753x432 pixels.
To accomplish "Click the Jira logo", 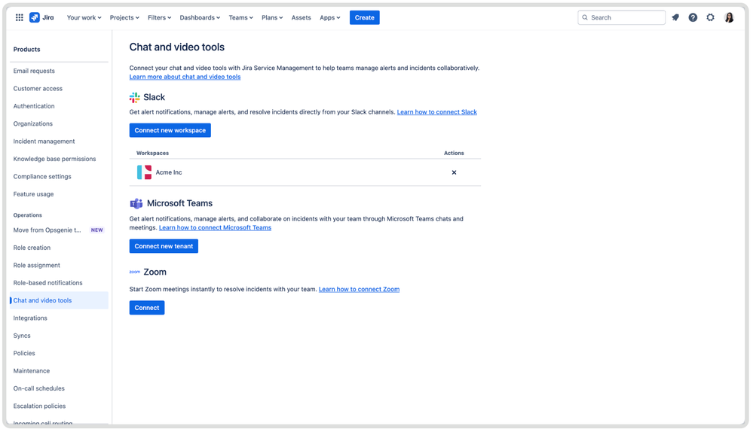I will 41,18.
